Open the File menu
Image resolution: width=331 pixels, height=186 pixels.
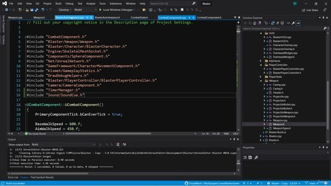pyautogui.click(x=11, y=4)
